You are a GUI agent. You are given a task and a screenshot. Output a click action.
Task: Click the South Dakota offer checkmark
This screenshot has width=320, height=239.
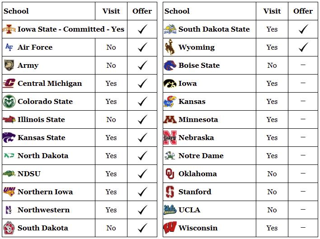142,228
